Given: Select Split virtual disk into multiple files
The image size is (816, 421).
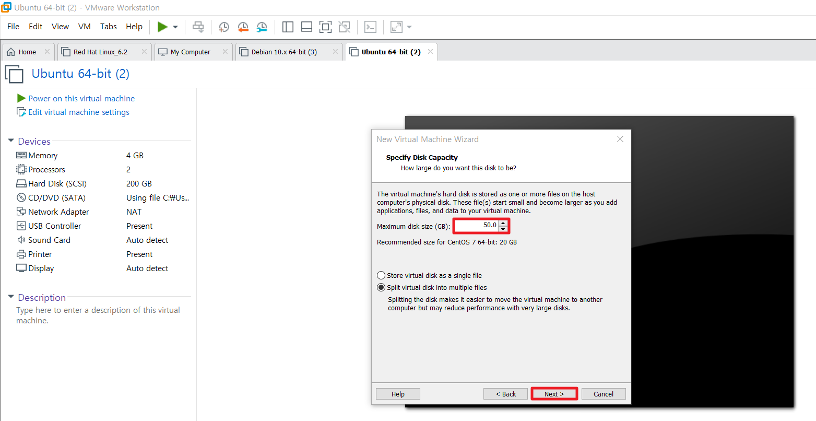Looking at the screenshot, I should pyautogui.click(x=381, y=287).
